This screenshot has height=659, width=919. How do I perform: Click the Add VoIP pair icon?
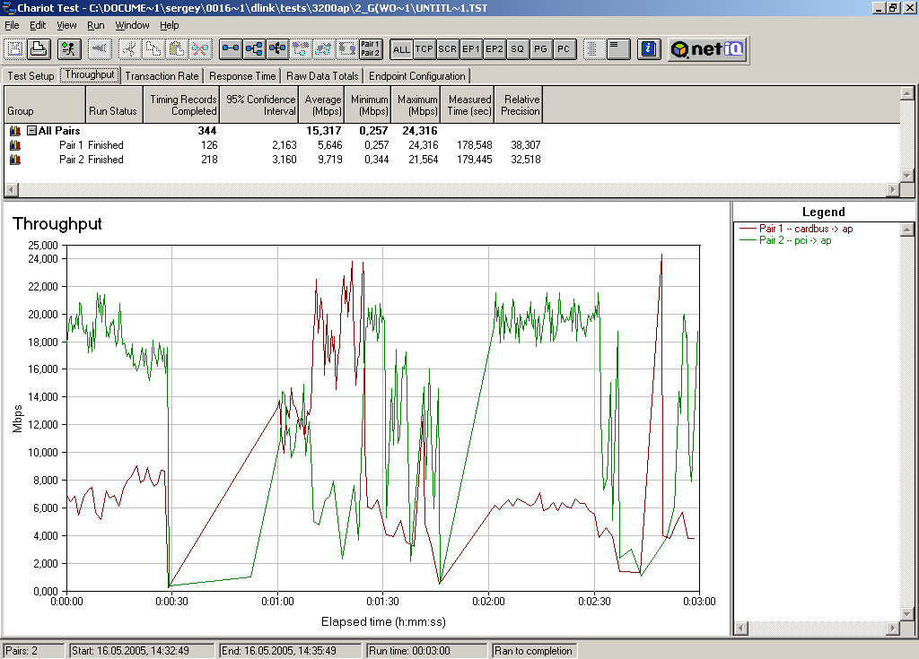point(277,49)
